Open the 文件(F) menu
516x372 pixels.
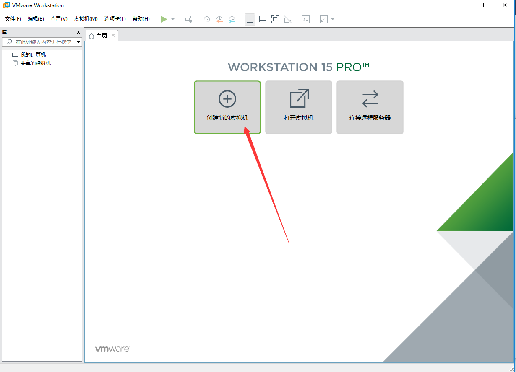[13, 19]
